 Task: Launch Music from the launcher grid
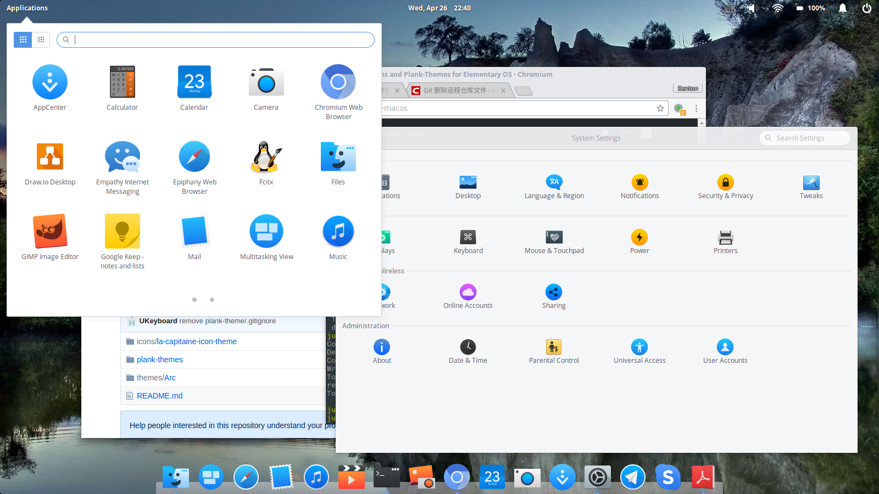point(338,237)
